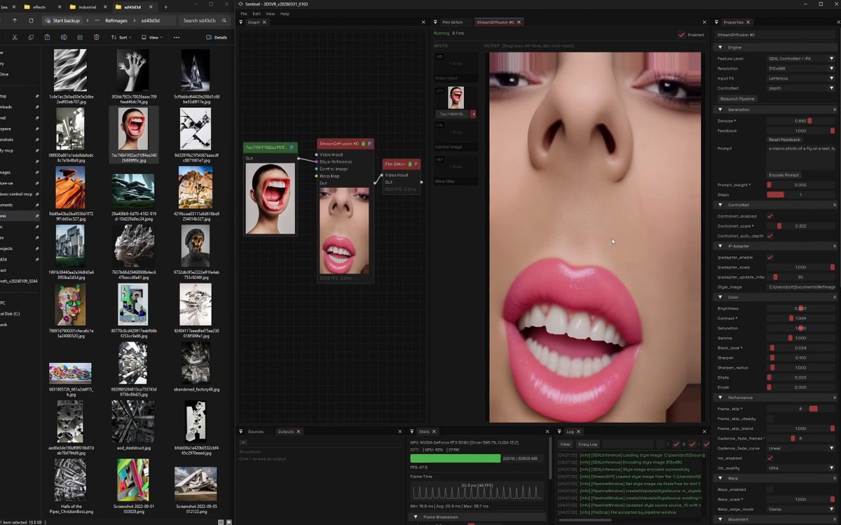The width and height of the screenshot is (841, 525).
Task: Click the Refresh icon in File Explorer
Action: click(31, 20)
